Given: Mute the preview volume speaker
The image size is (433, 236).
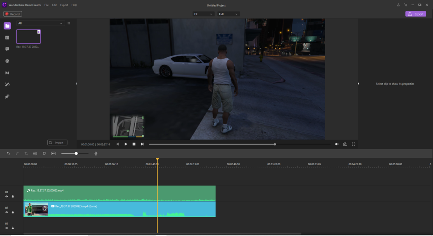Looking at the screenshot, I should tap(336, 144).
